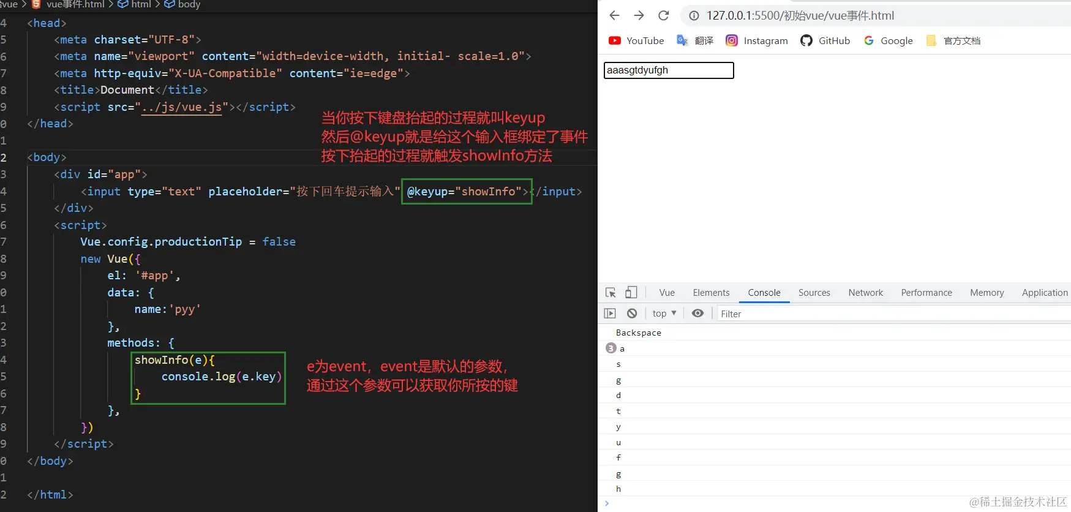This screenshot has width=1071, height=512.
Task: Reload the browser page
Action: (x=663, y=15)
